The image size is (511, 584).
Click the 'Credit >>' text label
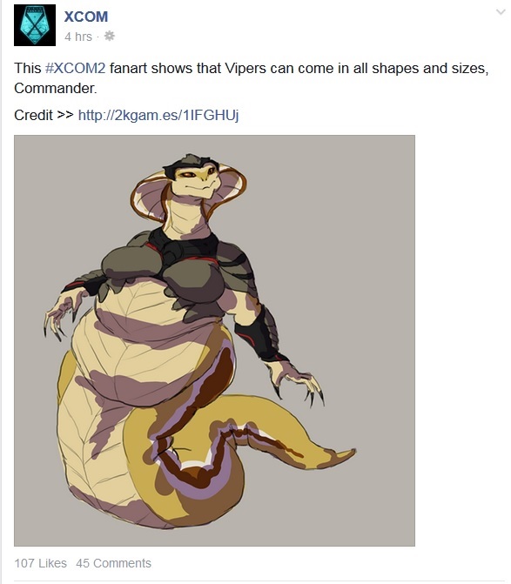[44, 115]
